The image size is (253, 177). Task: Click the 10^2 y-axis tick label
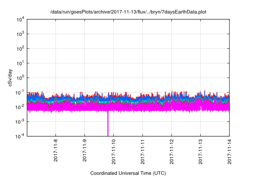pos(21,49)
